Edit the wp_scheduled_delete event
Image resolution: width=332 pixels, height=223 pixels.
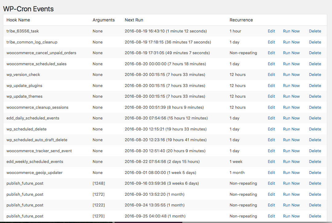point(271,129)
